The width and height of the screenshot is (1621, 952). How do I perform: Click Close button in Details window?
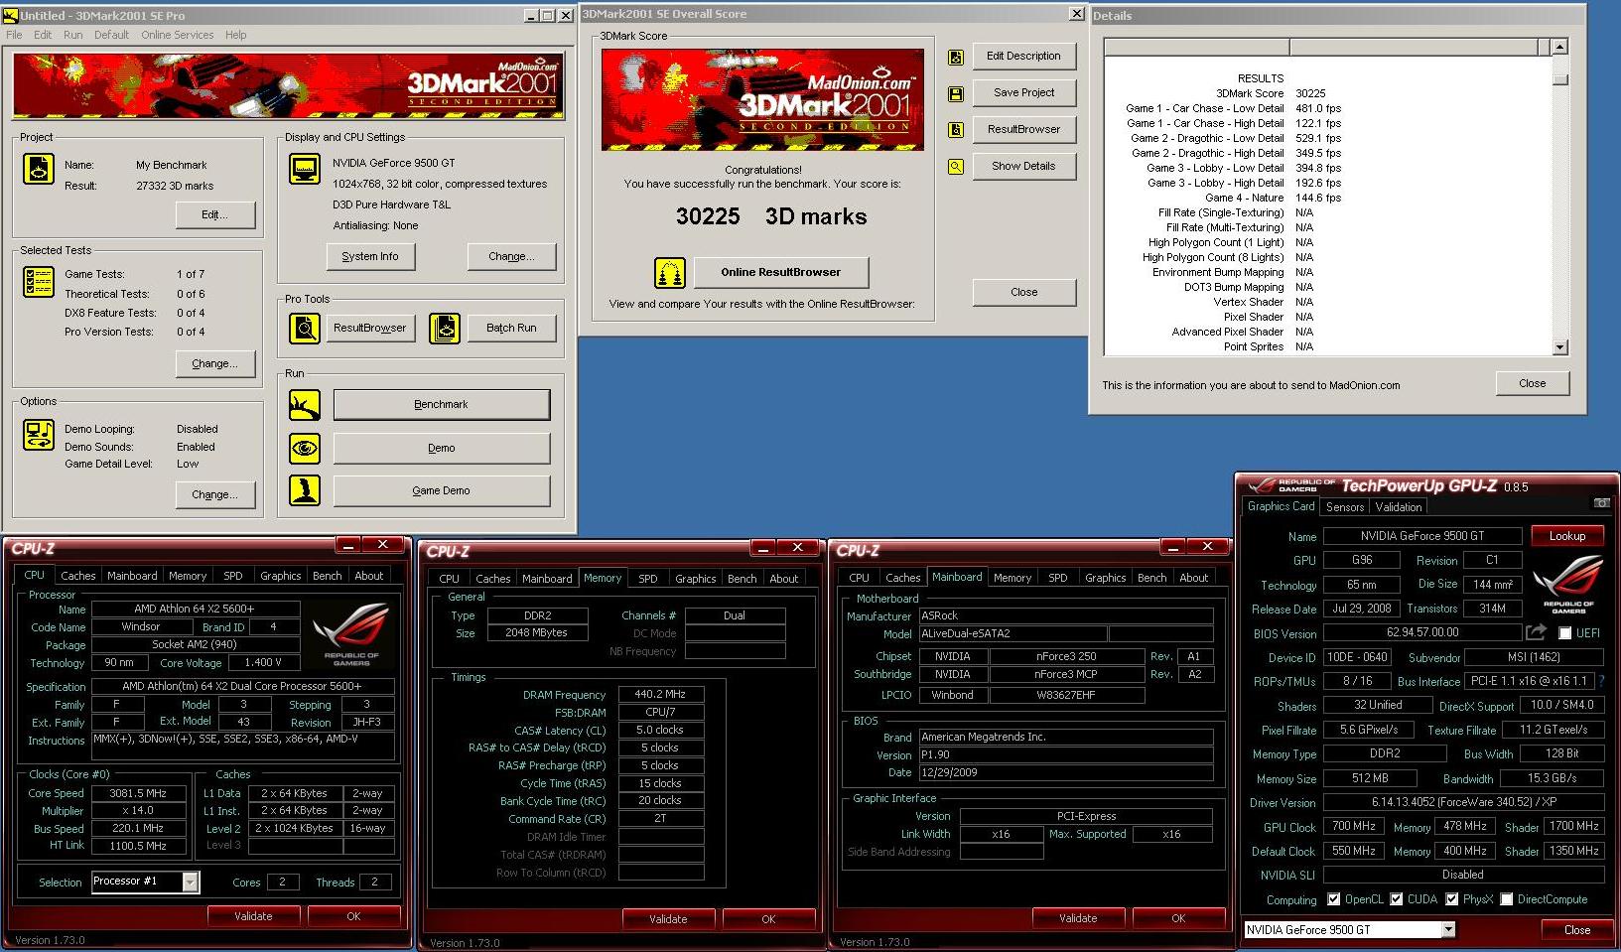[1532, 383]
